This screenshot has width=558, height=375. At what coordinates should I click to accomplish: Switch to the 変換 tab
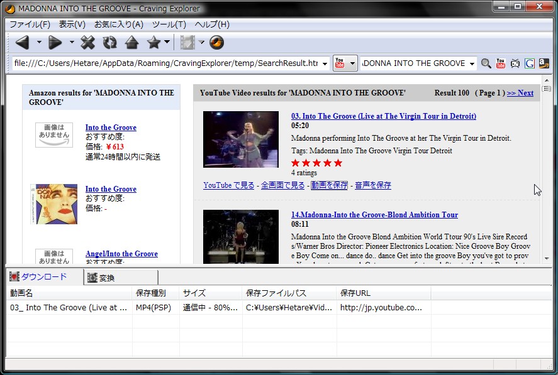point(121,278)
